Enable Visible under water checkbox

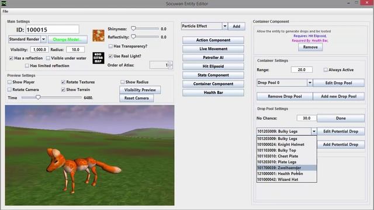[48, 58]
